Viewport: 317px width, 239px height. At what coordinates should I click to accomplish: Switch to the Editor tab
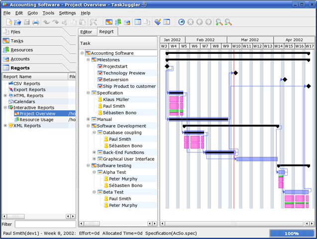click(86, 32)
